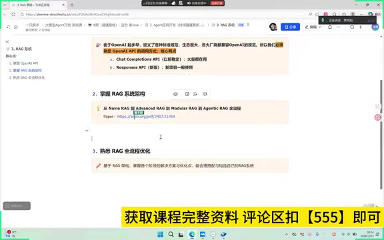
Task: Jump to outline item 掌握 RAG 系统架构
Action: point(25,71)
